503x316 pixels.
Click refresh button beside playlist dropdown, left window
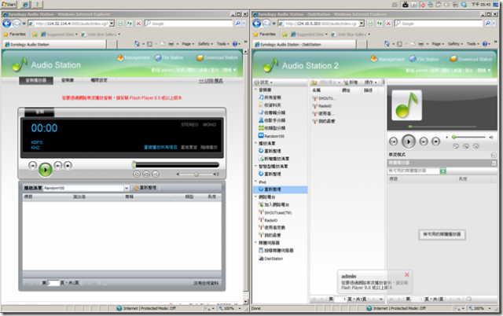pos(145,188)
